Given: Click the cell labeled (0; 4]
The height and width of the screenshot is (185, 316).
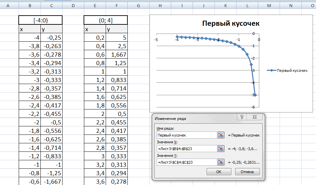Looking at the screenshot, I should point(106,20).
